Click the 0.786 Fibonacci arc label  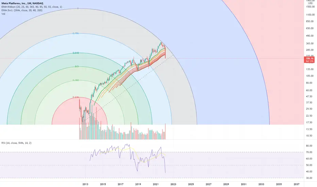76,33
